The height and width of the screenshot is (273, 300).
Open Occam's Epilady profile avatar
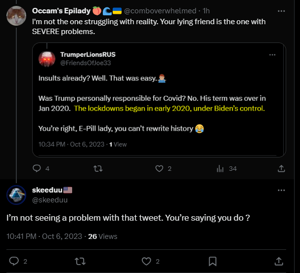click(16, 16)
